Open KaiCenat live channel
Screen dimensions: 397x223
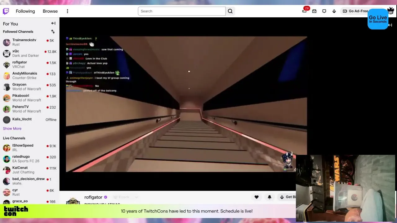30,170
